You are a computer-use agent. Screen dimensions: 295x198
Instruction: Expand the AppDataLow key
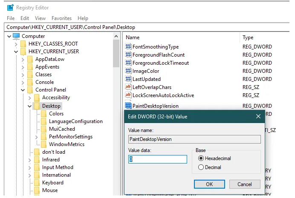click(x=23, y=60)
